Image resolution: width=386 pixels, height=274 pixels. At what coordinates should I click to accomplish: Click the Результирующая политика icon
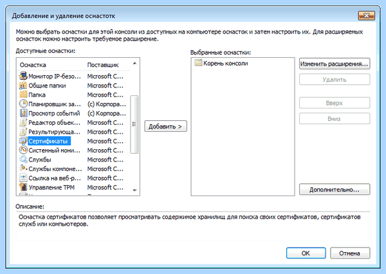[23, 131]
